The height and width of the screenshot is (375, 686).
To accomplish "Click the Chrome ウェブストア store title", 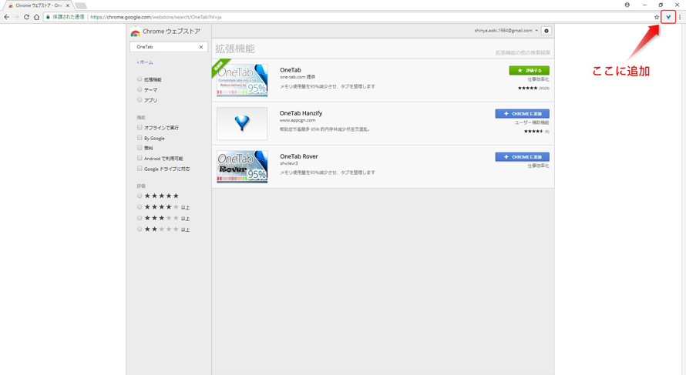I will 171,32.
